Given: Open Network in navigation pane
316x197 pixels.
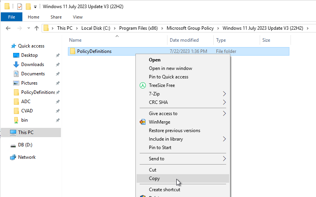Looking at the screenshot, I should coord(27,157).
